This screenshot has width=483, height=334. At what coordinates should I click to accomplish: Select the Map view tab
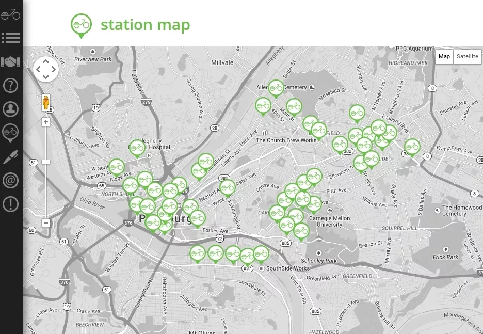pos(444,57)
